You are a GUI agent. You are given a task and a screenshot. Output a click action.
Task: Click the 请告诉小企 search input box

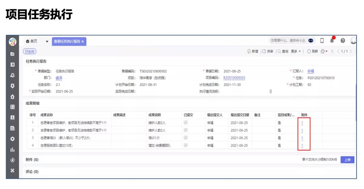click(x=287, y=41)
